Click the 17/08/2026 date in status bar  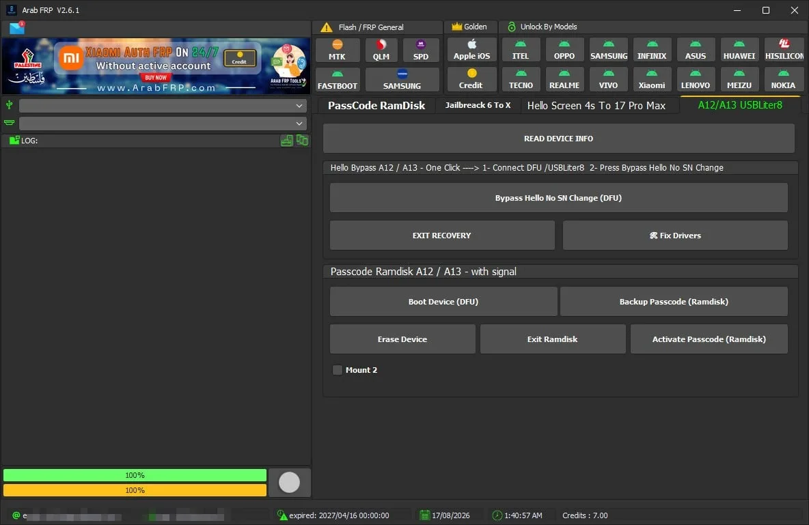(x=445, y=515)
